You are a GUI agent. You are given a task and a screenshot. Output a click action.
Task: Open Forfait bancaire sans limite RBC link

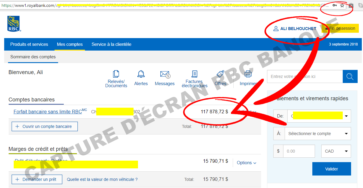(x=50, y=112)
